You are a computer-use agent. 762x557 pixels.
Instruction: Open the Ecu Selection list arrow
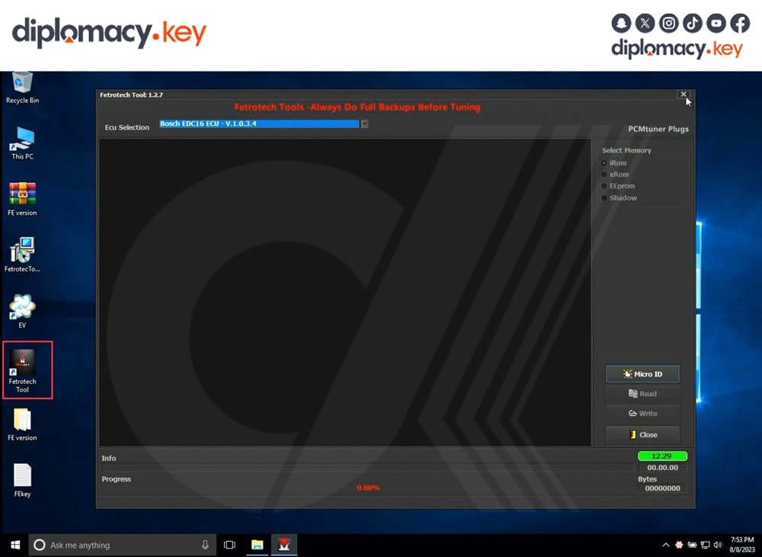[363, 123]
